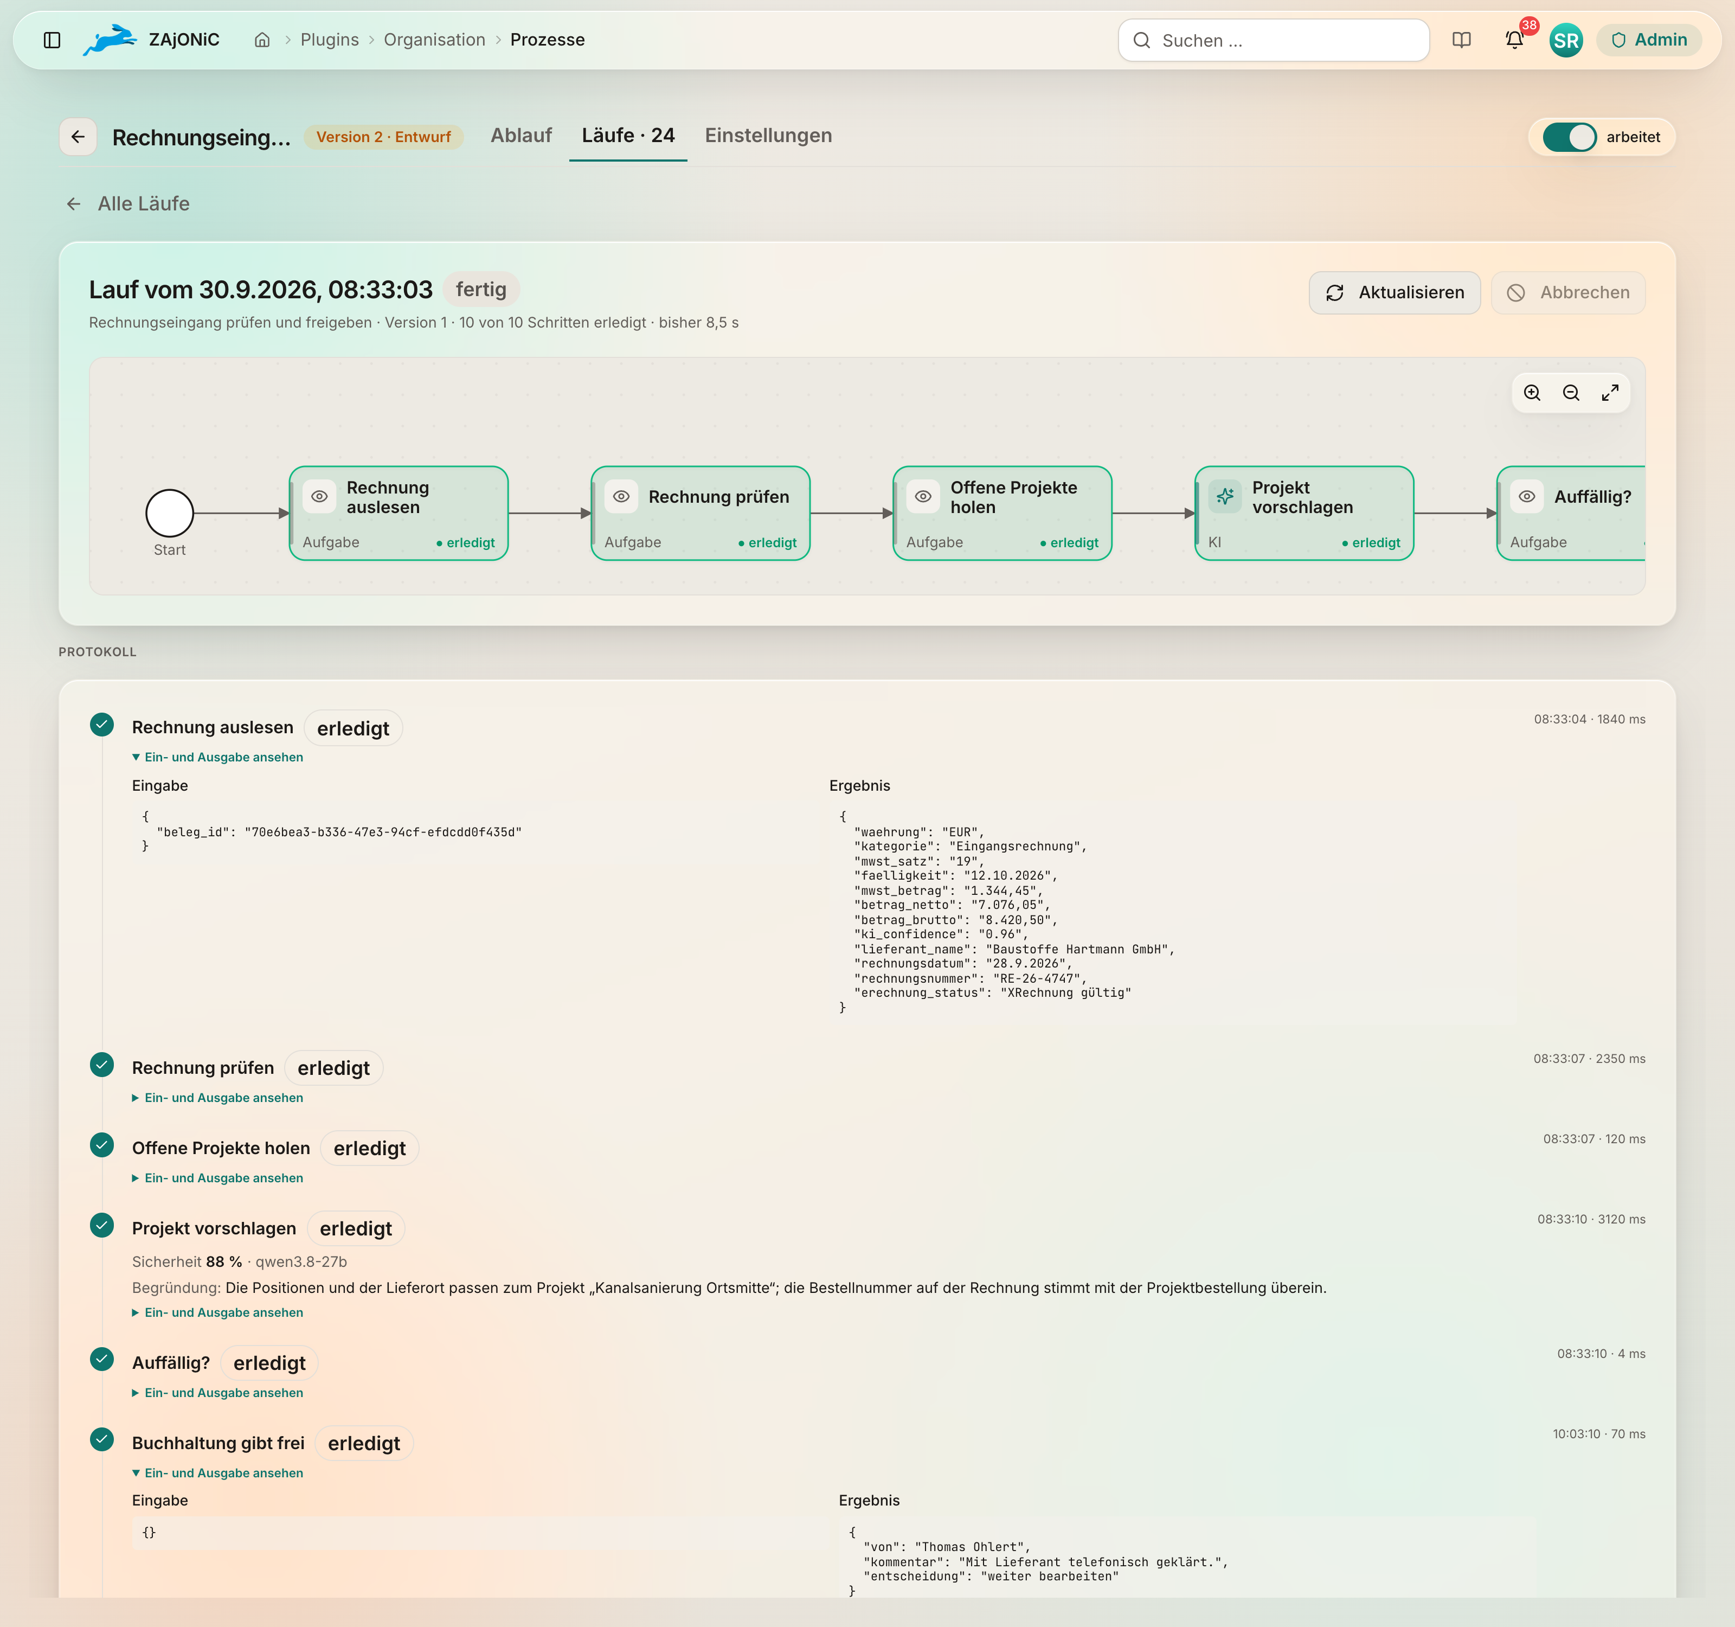Click the Prozesse breadcrumb
This screenshot has width=1735, height=1627.
click(547, 40)
